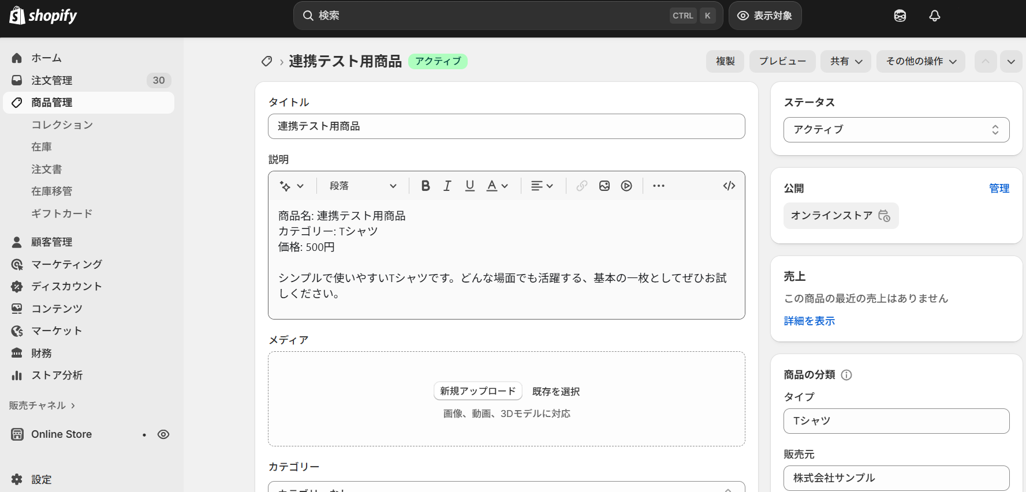
Task: Click the insert video icon
Action: [x=626, y=186]
